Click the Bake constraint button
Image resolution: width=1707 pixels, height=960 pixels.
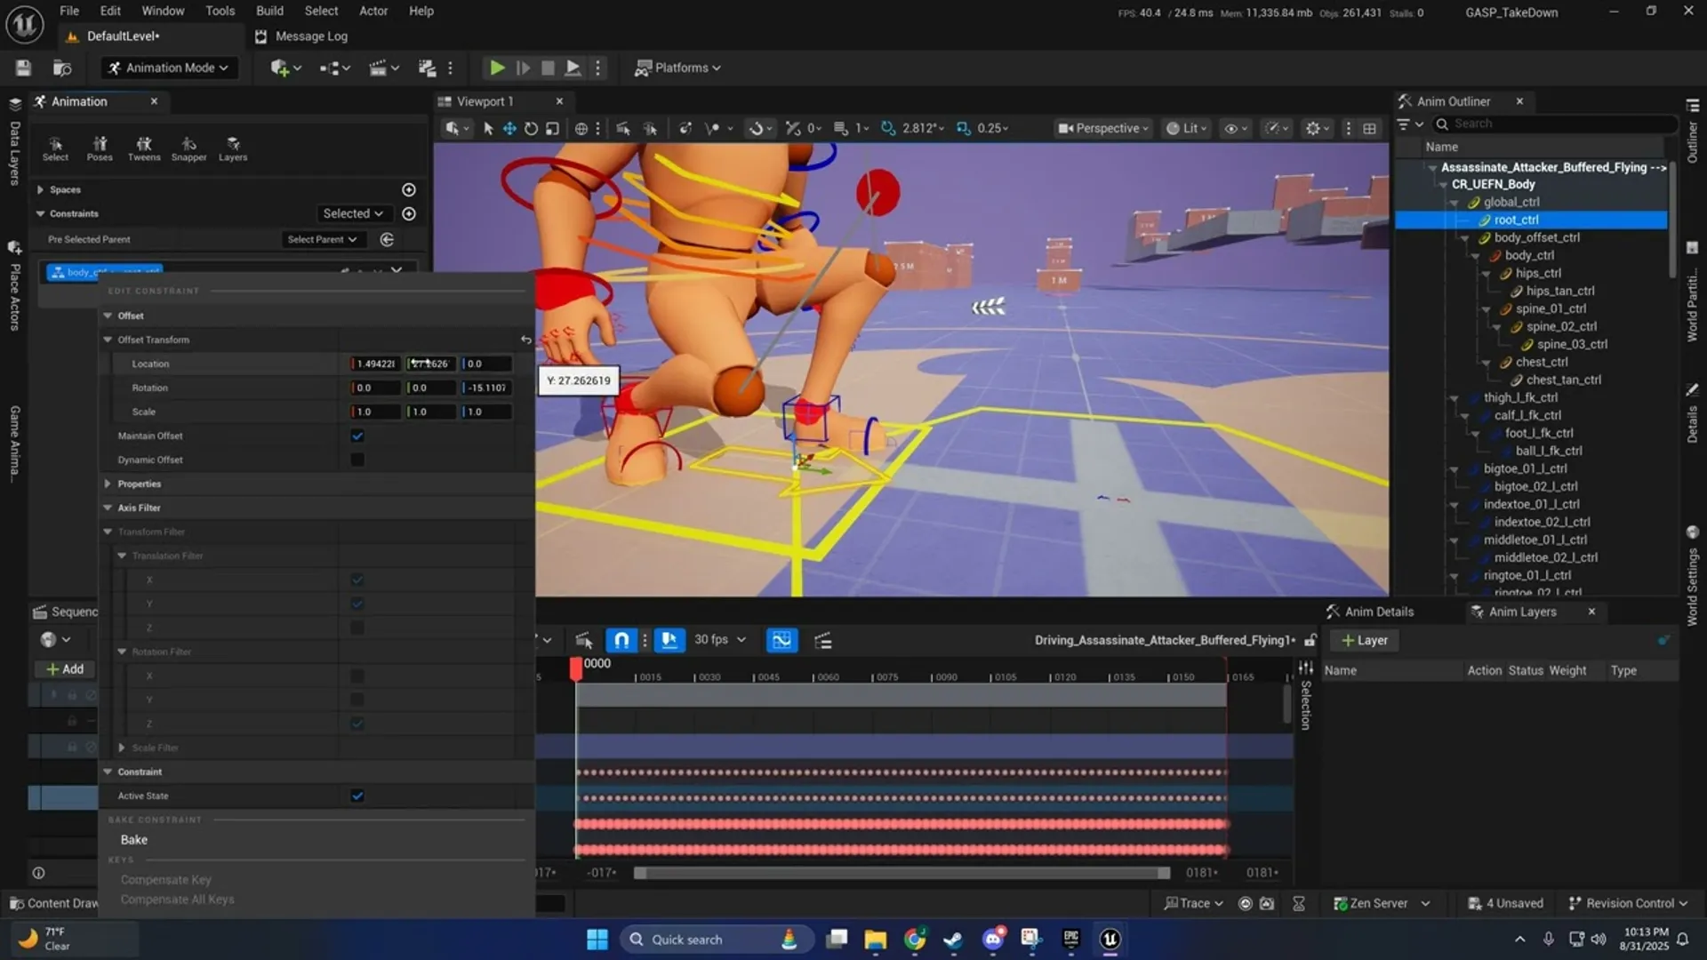click(x=134, y=839)
